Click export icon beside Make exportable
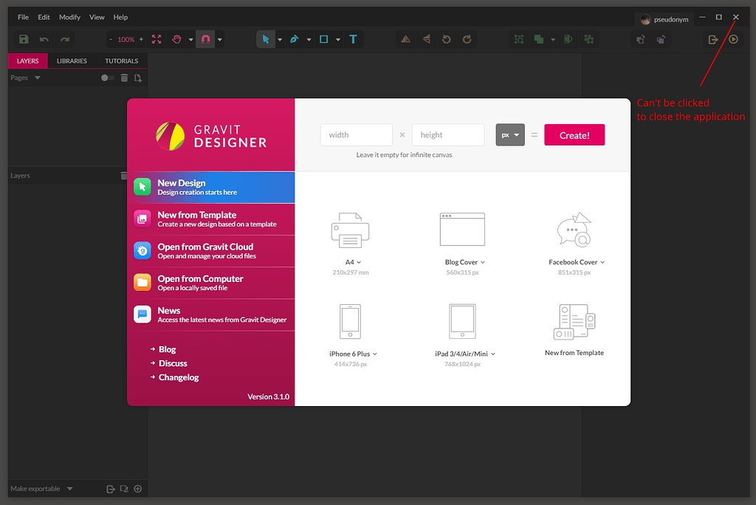 111,489
